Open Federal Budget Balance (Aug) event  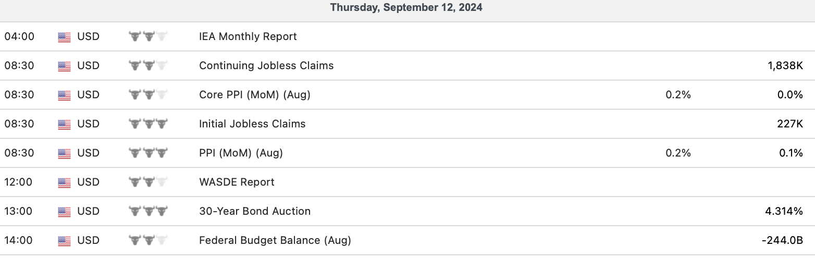[275, 241]
